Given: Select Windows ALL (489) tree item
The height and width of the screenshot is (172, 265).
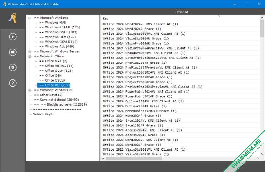Looking at the screenshot, I should tap(57, 47).
